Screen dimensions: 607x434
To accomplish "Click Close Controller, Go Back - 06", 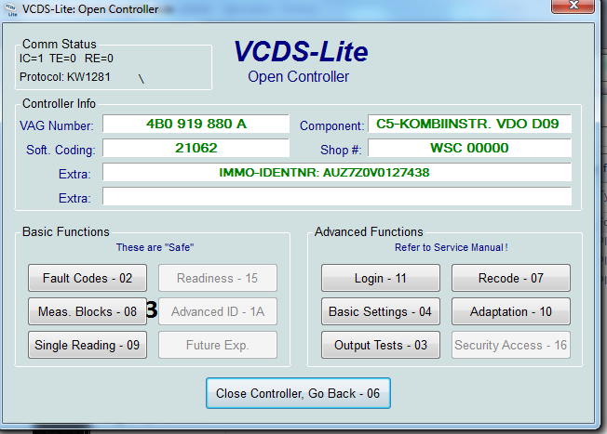I will (x=298, y=393).
